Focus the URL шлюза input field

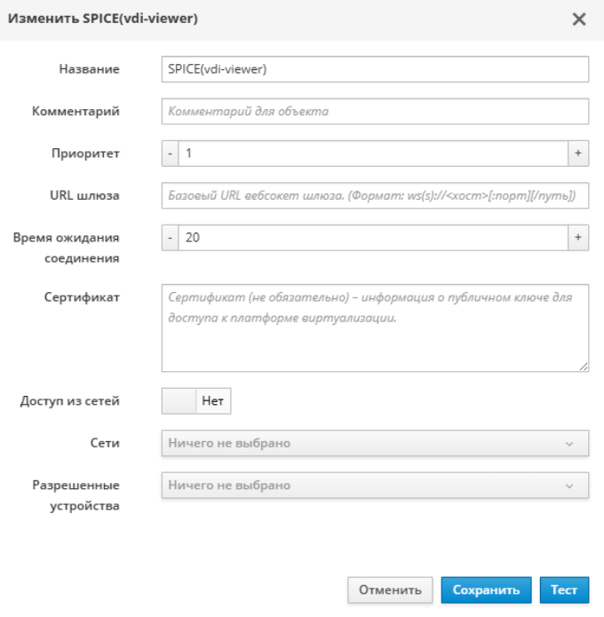(375, 195)
